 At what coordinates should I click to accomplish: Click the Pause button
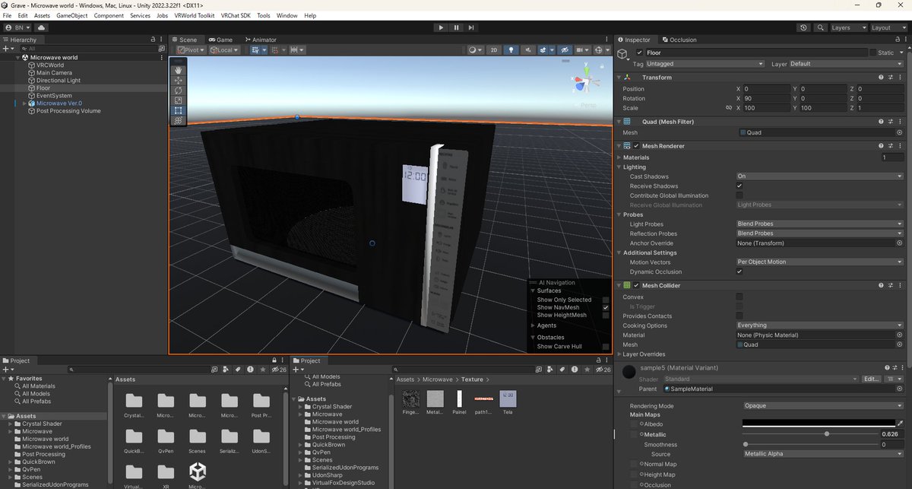point(457,27)
